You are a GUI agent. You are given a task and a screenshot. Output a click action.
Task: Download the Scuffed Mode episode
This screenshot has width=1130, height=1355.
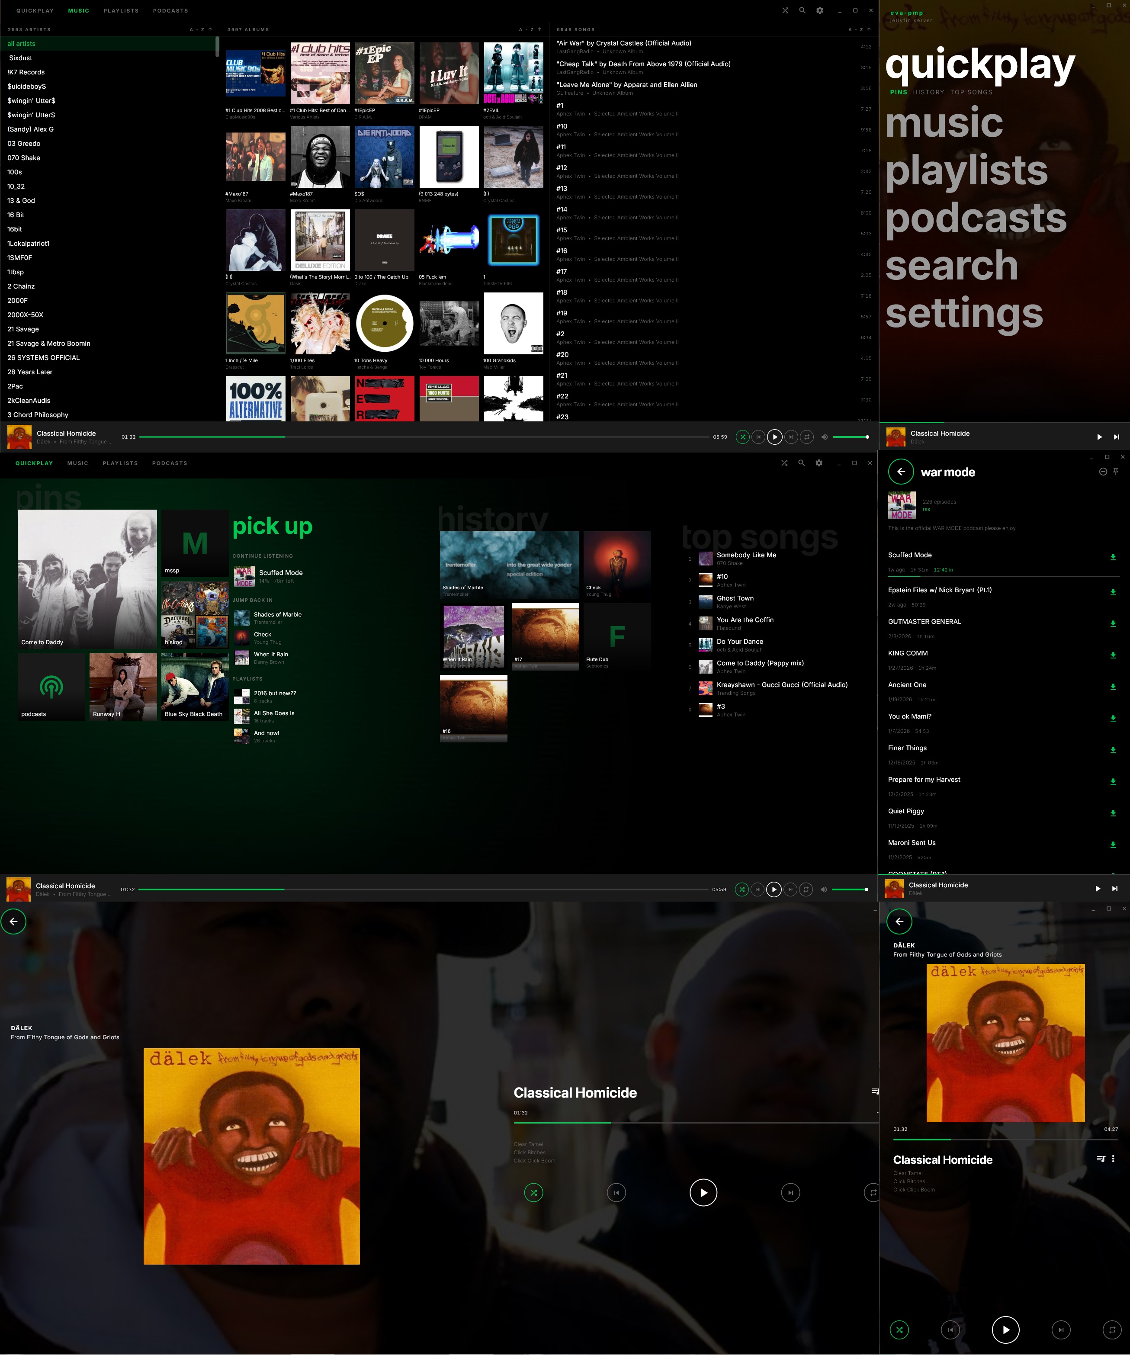click(x=1113, y=557)
